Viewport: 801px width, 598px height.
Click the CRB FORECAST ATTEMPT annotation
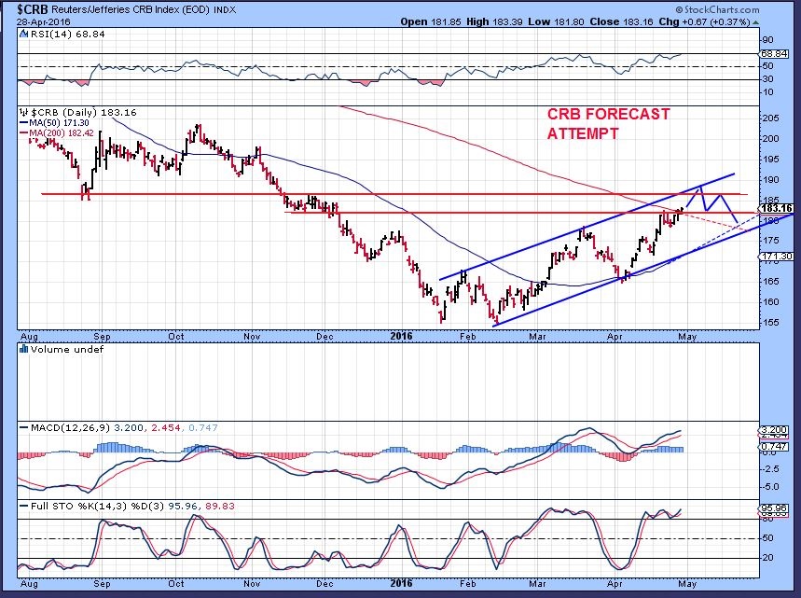point(608,124)
